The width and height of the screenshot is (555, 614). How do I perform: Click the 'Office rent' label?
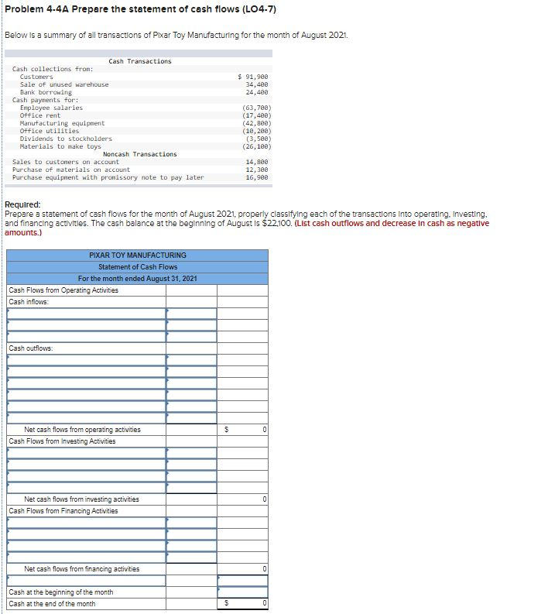tap(40, 115)
